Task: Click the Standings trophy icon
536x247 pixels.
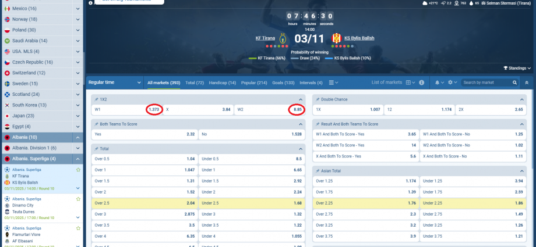Action: [506, 68]
